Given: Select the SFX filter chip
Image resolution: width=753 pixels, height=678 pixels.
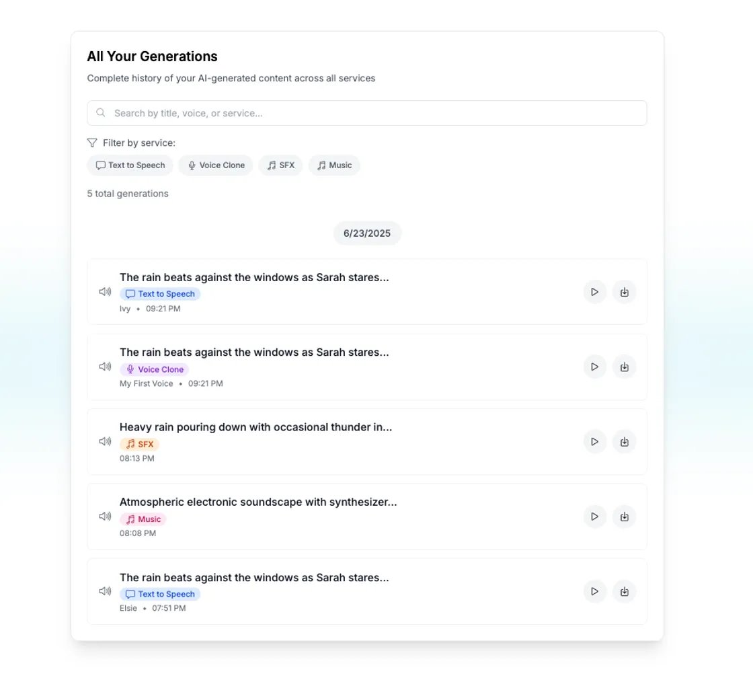Looking at the screenshot, I should point(280,165).
